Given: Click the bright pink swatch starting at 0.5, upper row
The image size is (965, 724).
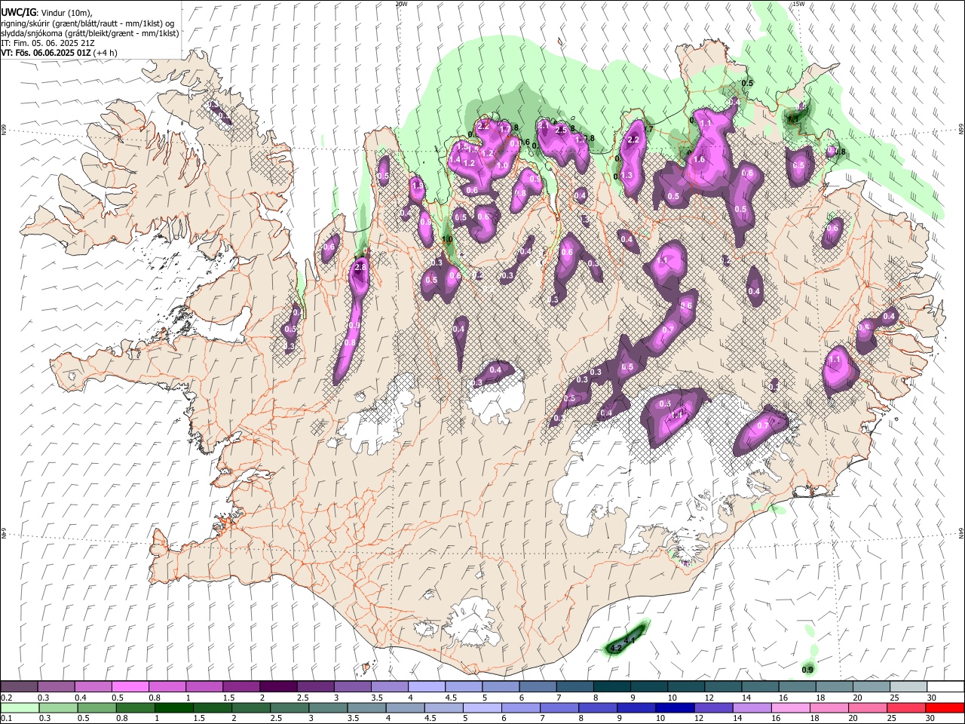Looking at the screenshot, I should tap(130, 687).
